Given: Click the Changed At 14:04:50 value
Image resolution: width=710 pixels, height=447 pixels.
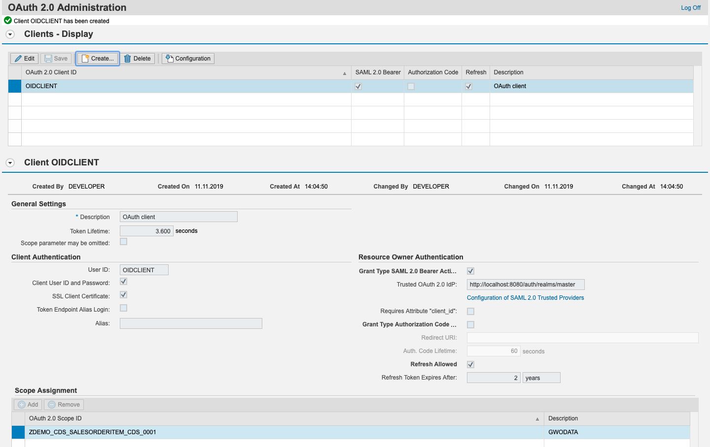Looking at the screenshot, I should click(x=672, y=187).
